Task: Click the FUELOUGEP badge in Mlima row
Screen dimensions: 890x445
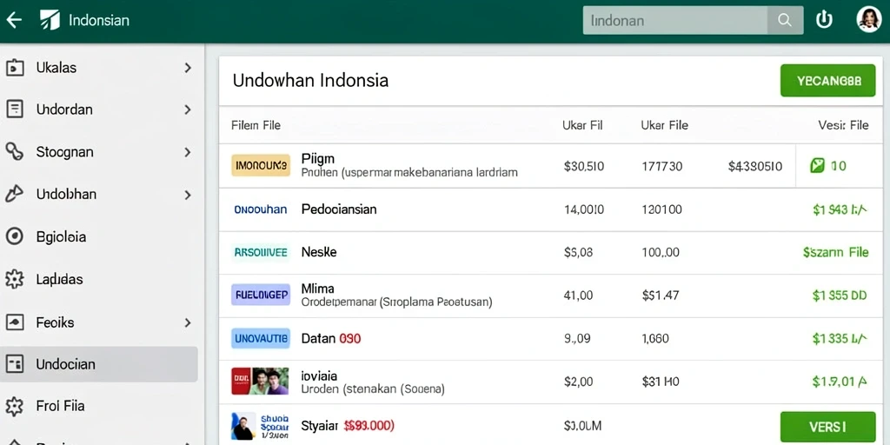Action: (261, 295)
